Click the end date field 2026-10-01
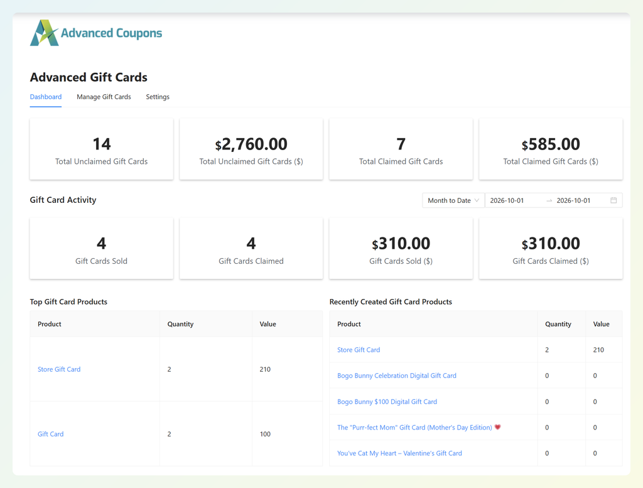Image resolution: width=643 pixels, height=488 pixels. click(x=573, y=200)
